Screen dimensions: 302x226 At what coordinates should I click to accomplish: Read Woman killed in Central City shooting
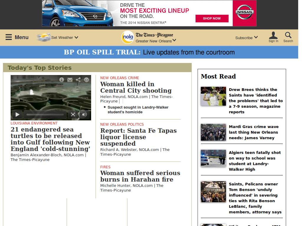(136, 87)
